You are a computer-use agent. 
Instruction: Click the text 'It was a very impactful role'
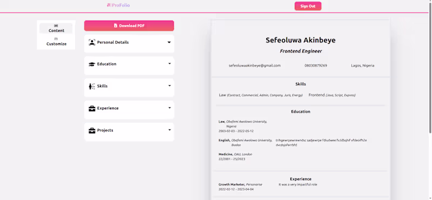pyautogui.click(x=298, y=184)
